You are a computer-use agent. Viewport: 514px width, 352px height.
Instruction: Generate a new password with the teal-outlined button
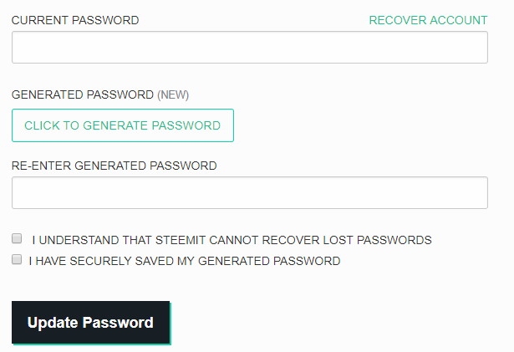122,125
